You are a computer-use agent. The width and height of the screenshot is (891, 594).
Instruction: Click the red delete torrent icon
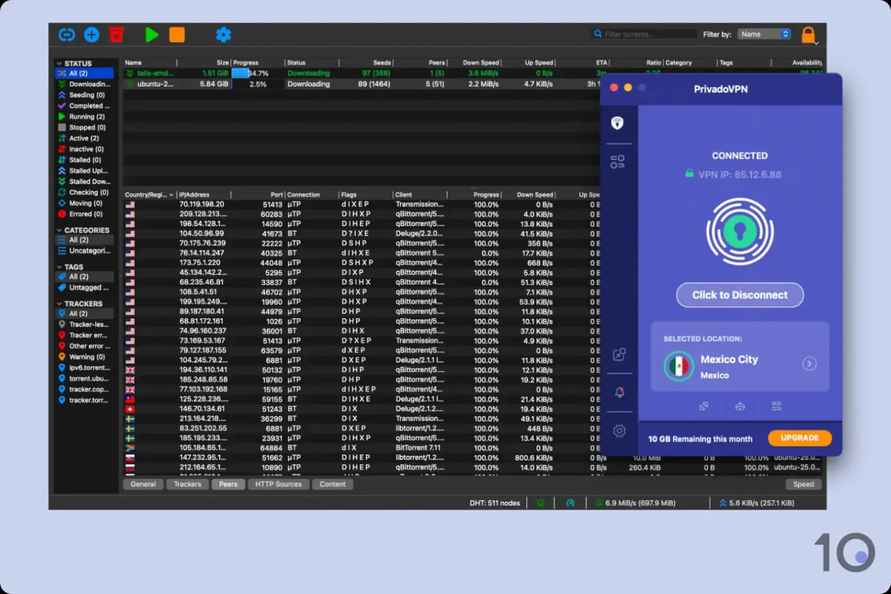coord(116,34)
